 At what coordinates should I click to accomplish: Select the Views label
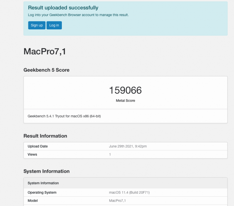[x=32, y=154]
